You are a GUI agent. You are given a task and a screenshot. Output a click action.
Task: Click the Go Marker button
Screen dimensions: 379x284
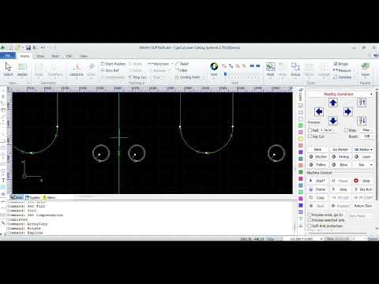(x=340, y=149)
